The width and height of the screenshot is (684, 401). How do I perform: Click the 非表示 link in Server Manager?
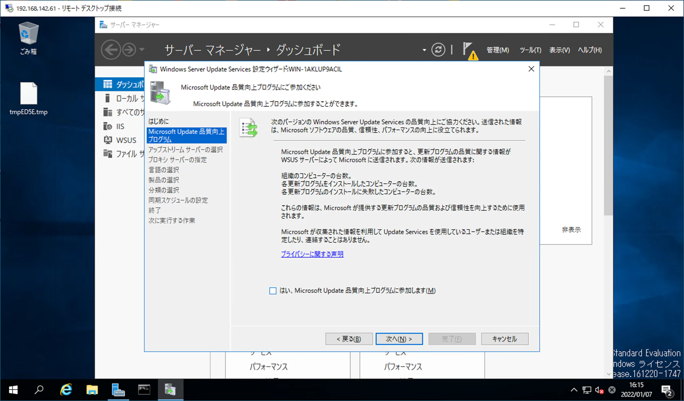(571, 230)
